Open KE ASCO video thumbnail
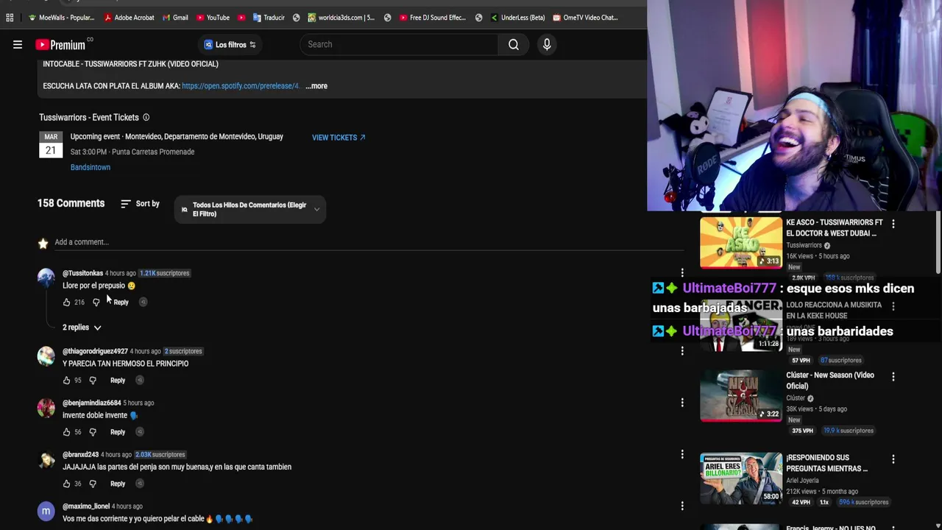The image size is (942, 530). pos(741,242)
